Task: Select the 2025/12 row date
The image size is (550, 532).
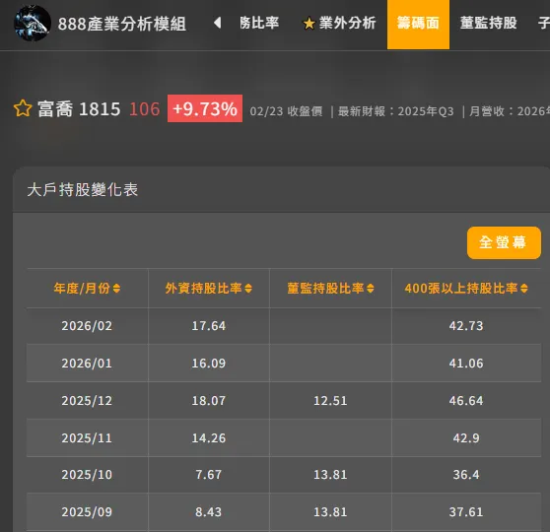Action: [87, 401]
